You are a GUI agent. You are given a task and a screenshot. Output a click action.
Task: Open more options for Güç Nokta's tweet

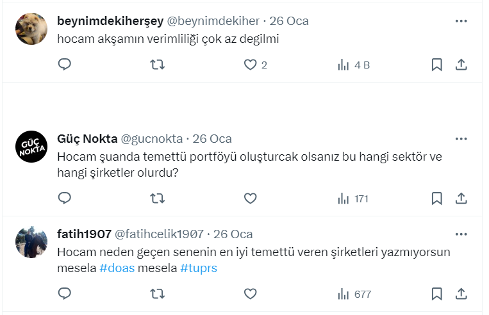461,139
